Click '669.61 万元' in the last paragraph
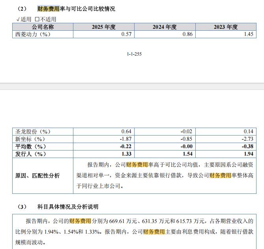The width and height of the screenshot is (264, 249). 123,221
